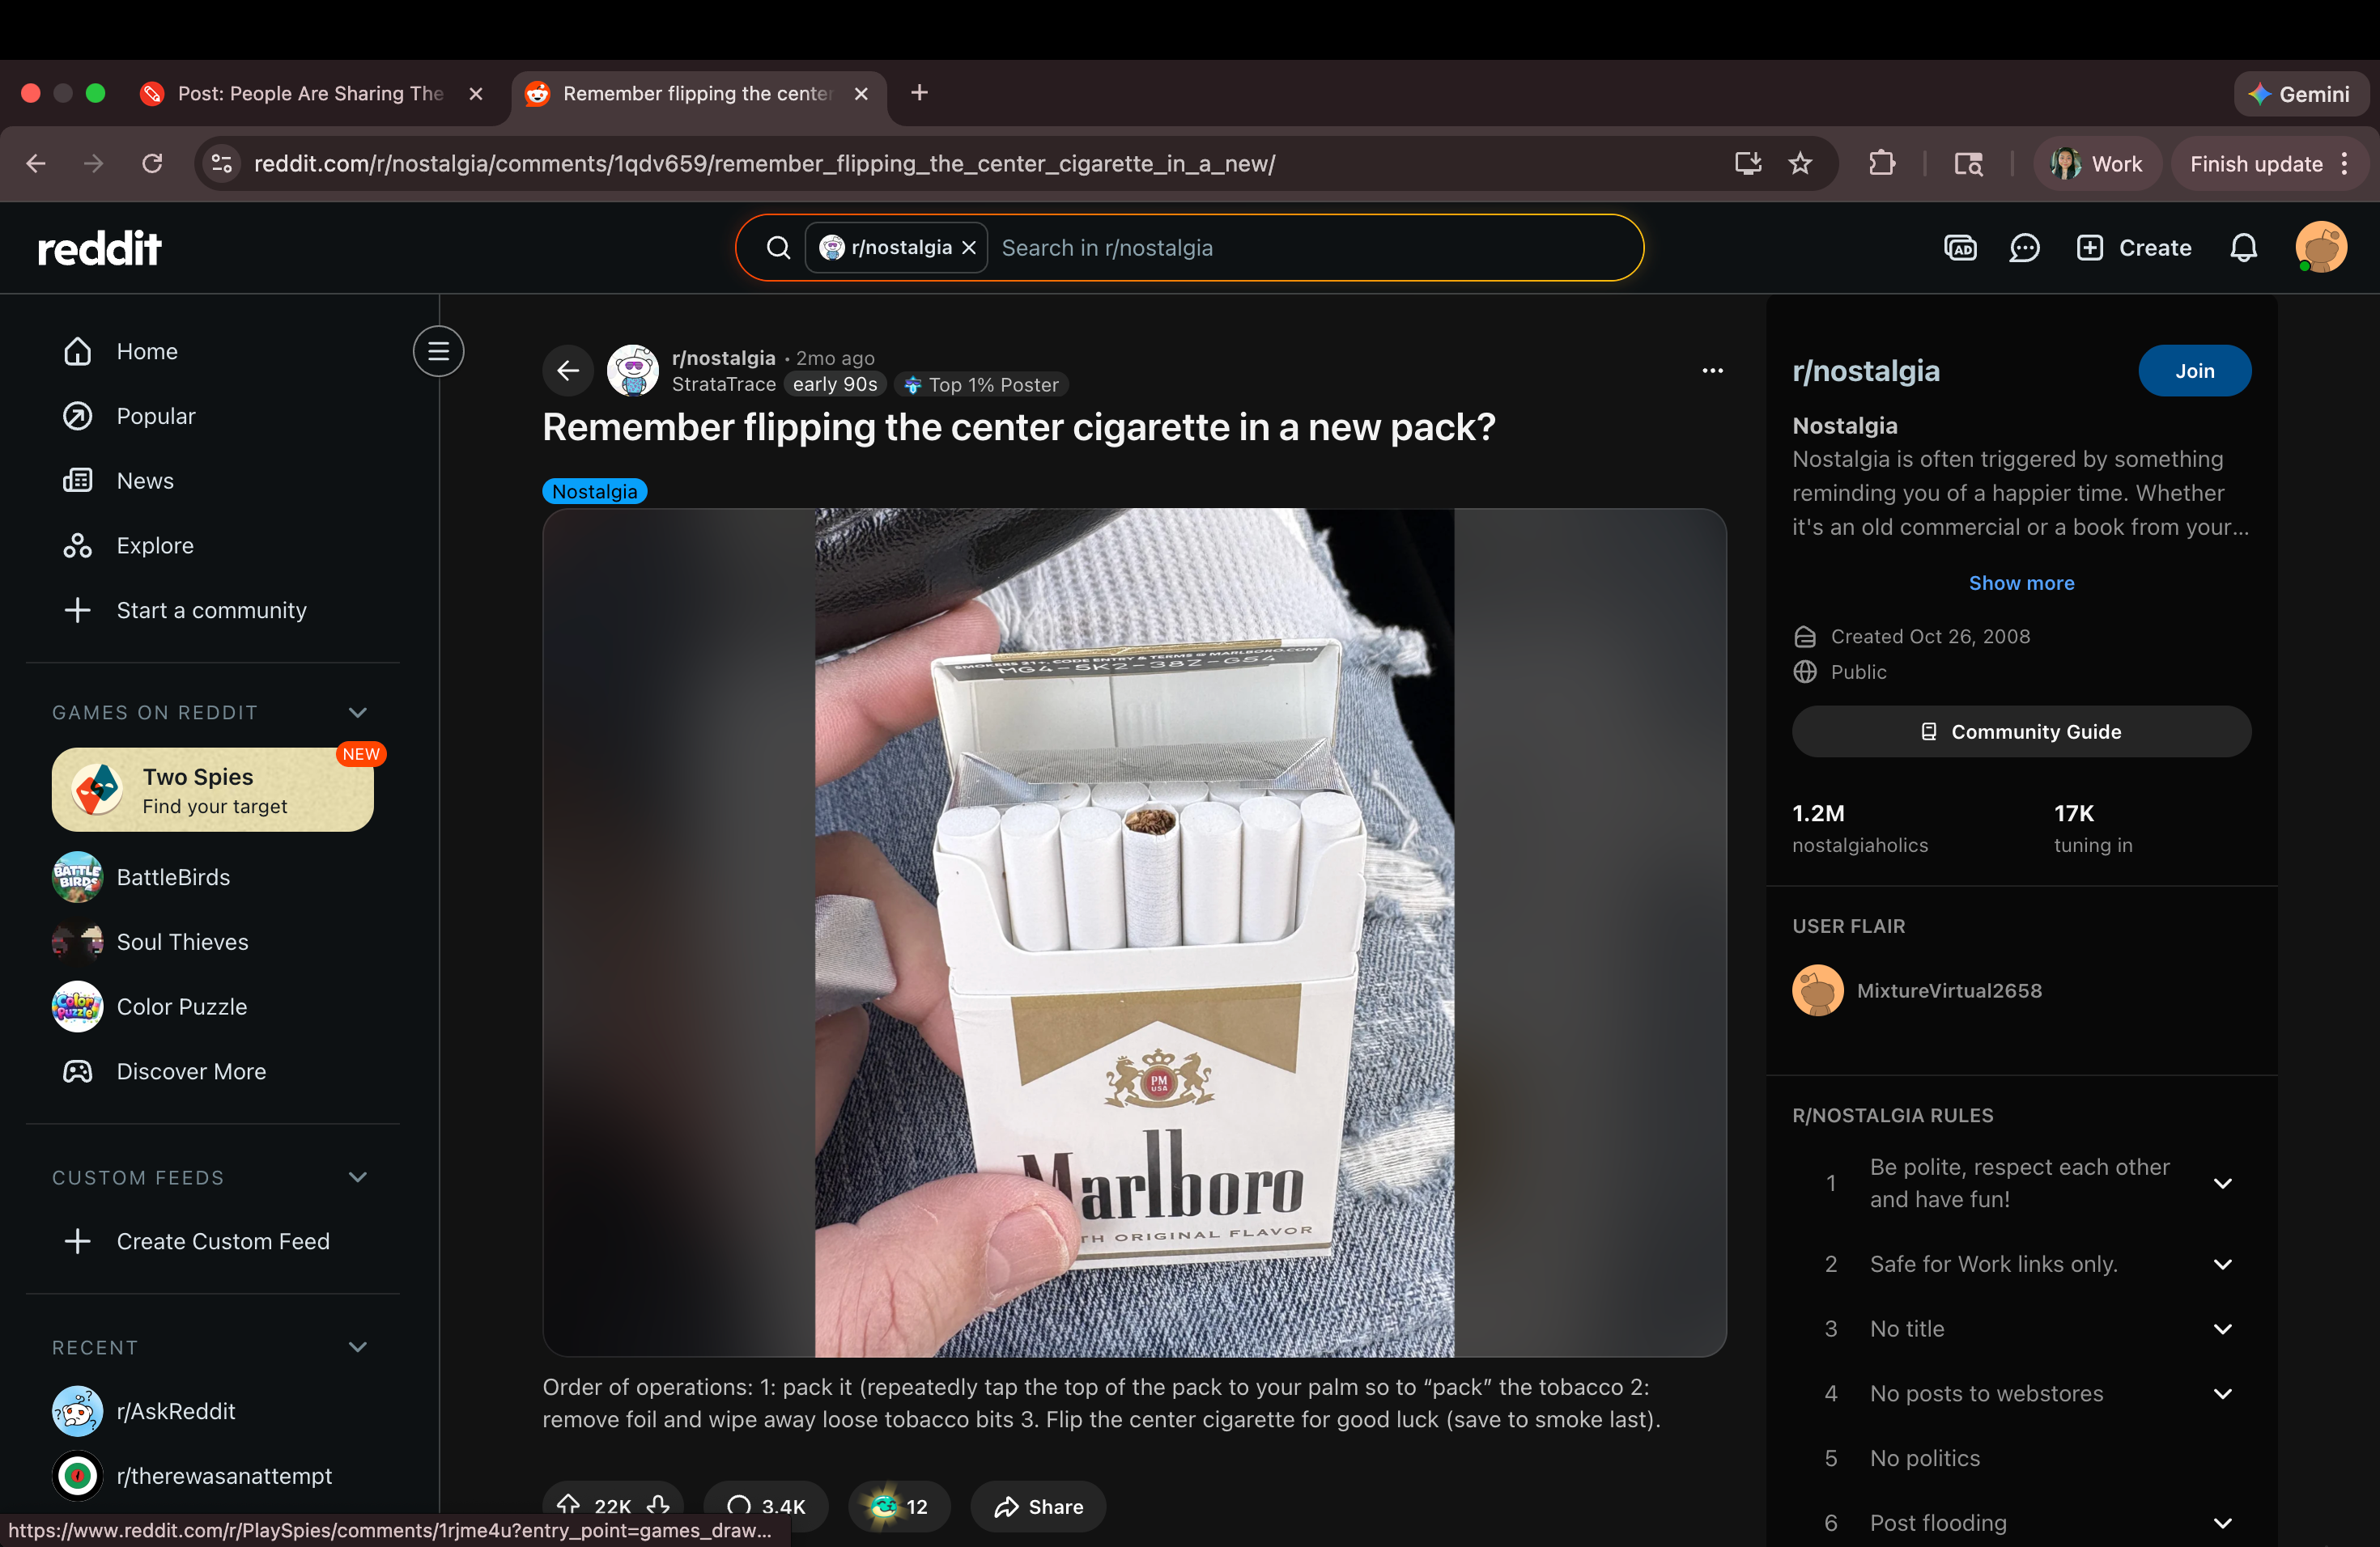The image size is (2380, 1547).
Task: Upvote the post
Action: coord(568,1505)
